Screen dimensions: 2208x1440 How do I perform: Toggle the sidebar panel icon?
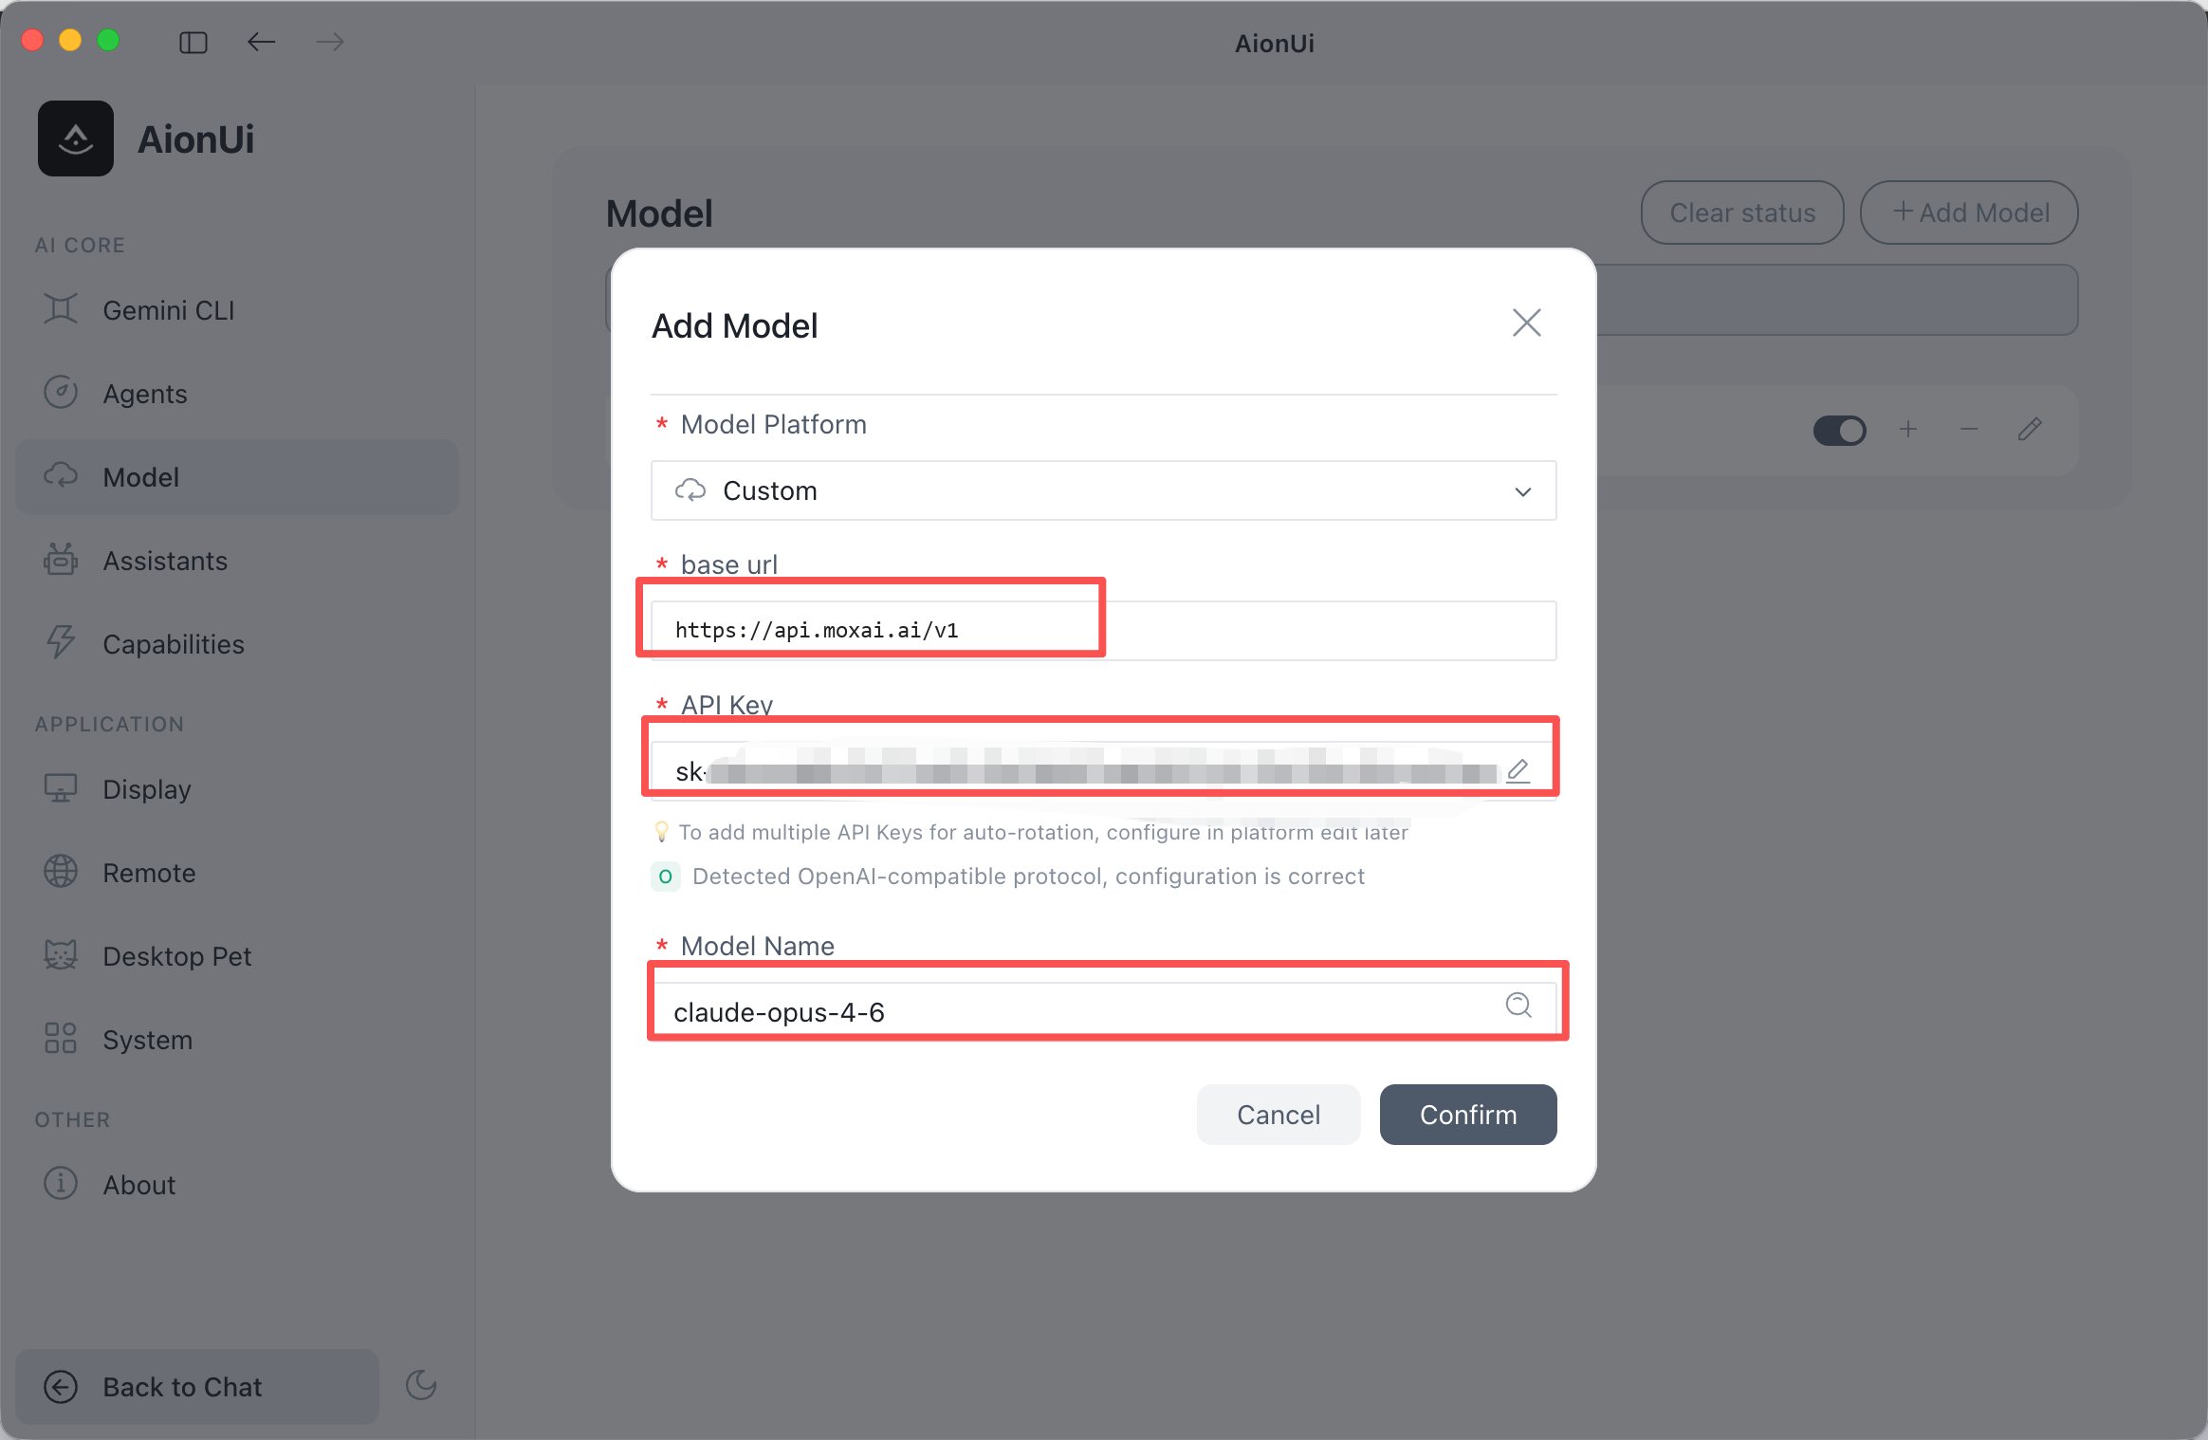[x=193, y=43]
